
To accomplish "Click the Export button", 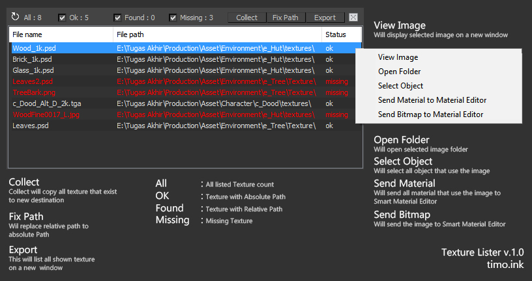I will 325,18.
